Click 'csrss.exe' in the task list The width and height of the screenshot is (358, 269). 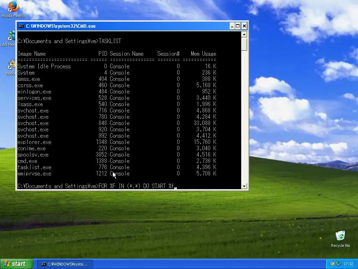click(30, 85)
